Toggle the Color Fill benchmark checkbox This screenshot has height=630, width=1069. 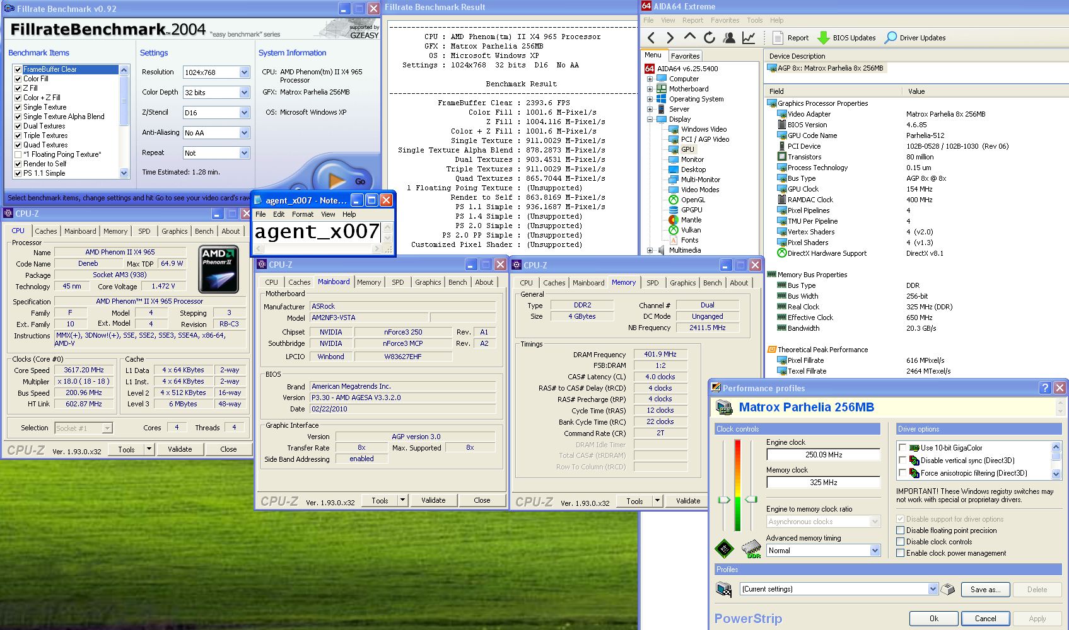(x=18, y=79)
